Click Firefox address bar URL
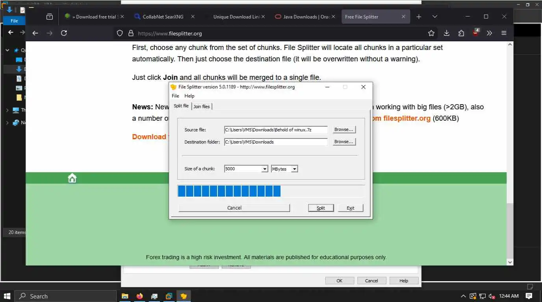Viewport: 542px width, 302px height. (x=170, y=33)
